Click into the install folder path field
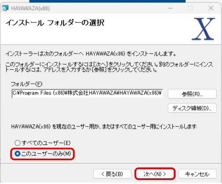The width and height of the screenshot is (222, 184). pyautogui.click(x=87, y=93)
